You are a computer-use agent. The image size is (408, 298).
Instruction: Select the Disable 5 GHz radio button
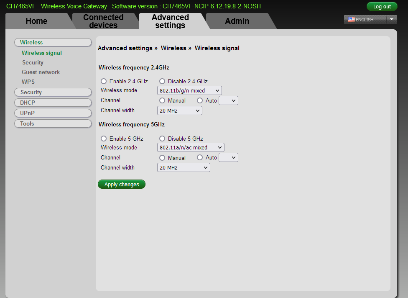tap(162, 139)
